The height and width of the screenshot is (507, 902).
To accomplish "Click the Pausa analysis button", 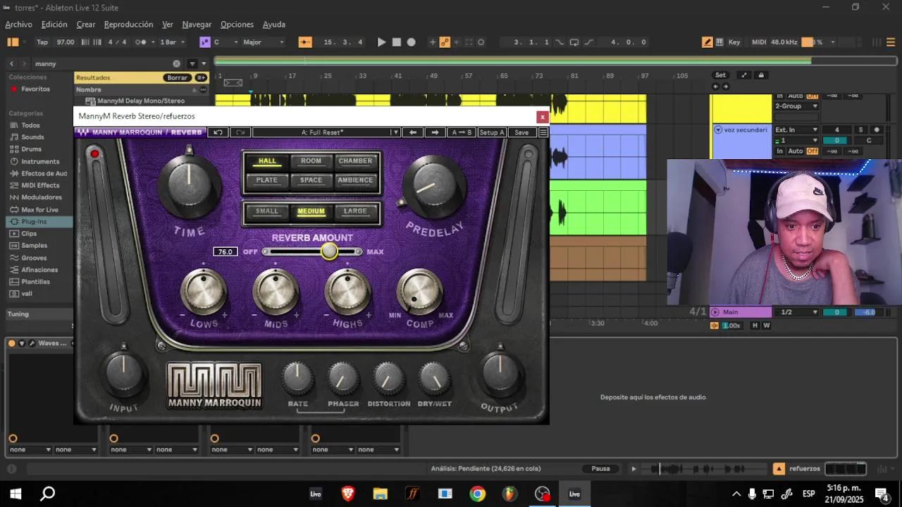I will coord(600,468).
